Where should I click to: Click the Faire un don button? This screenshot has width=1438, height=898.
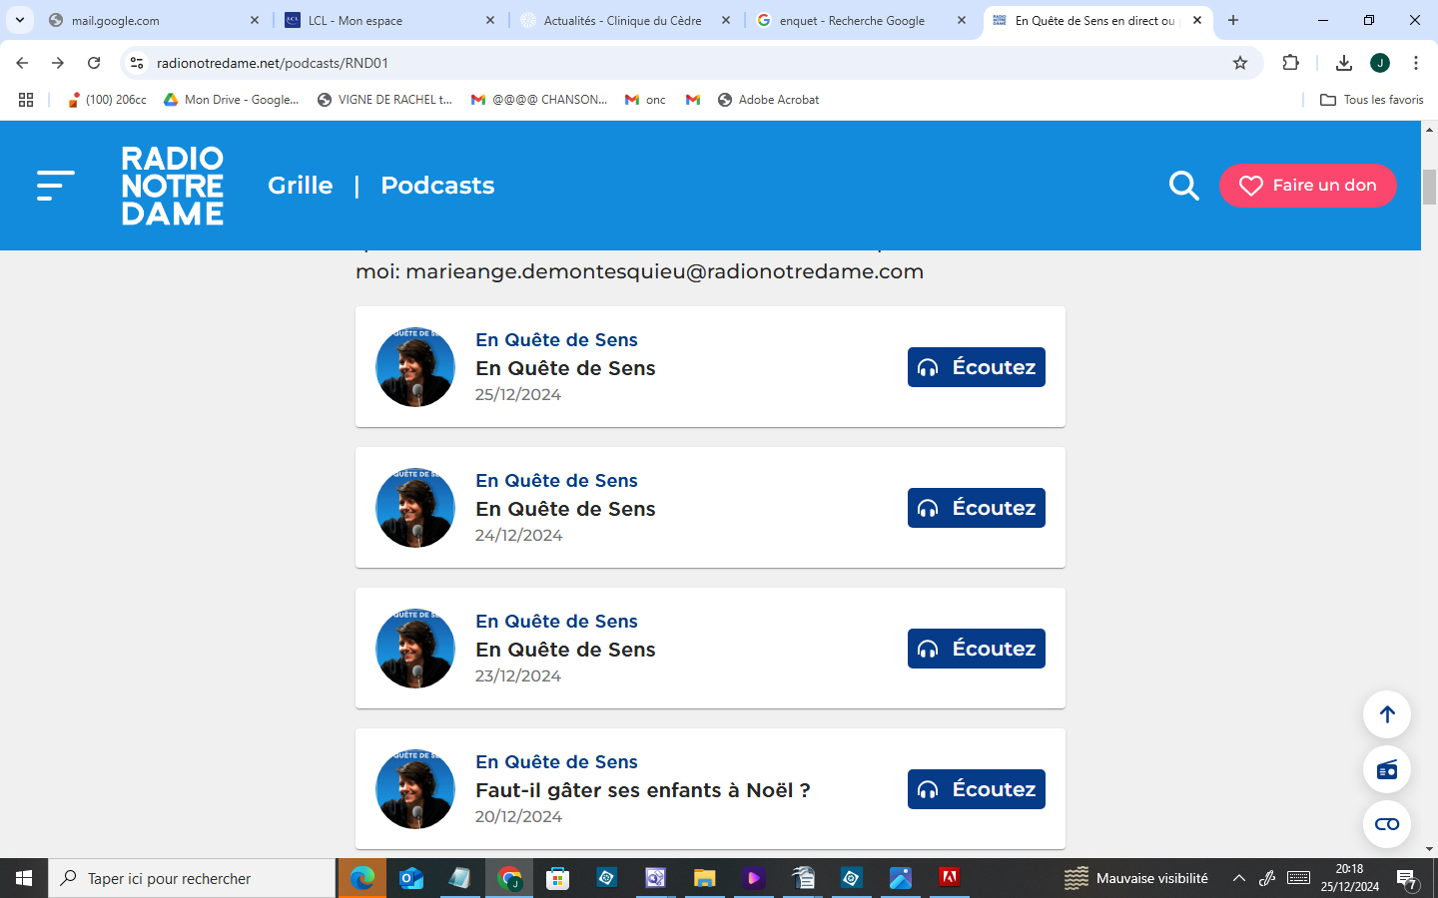click(x=1307, y=186)
